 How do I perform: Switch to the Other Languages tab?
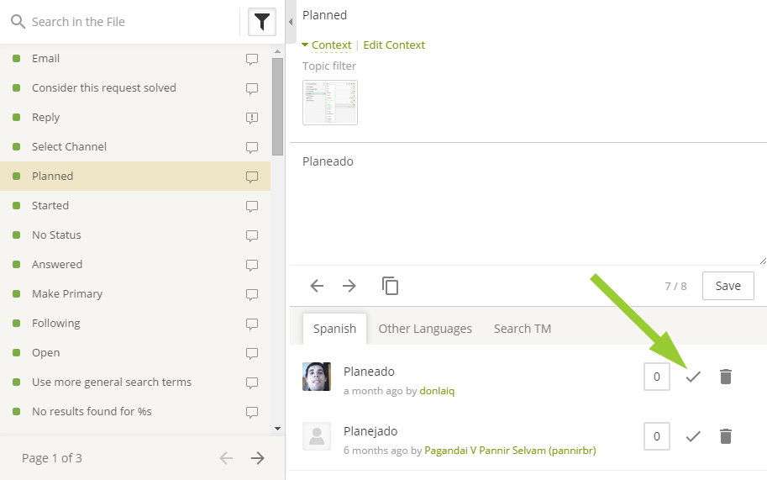(x=425, y=329)
